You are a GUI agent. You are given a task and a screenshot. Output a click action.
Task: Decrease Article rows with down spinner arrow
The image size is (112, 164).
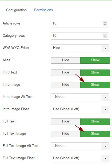tap(105, 25)
